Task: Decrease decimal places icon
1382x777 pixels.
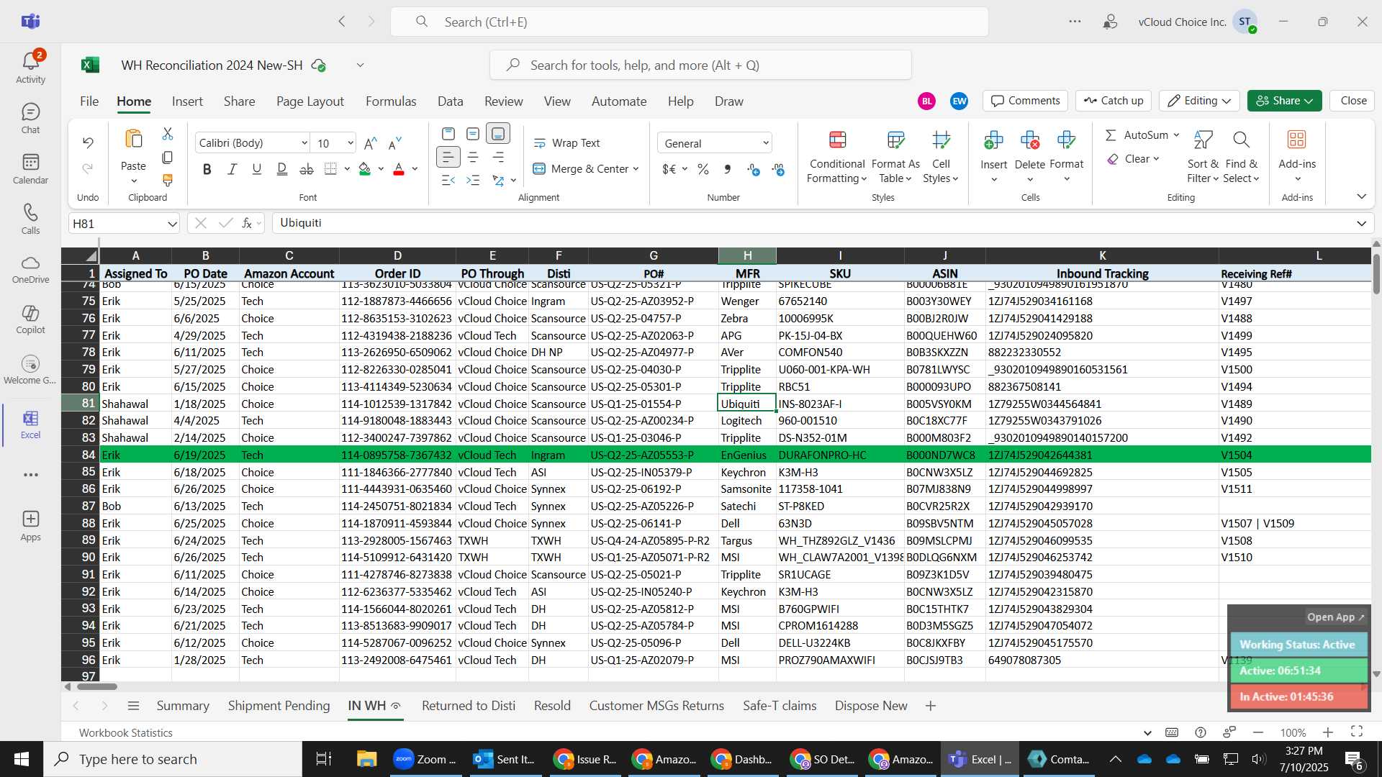Action: point(778,169)
